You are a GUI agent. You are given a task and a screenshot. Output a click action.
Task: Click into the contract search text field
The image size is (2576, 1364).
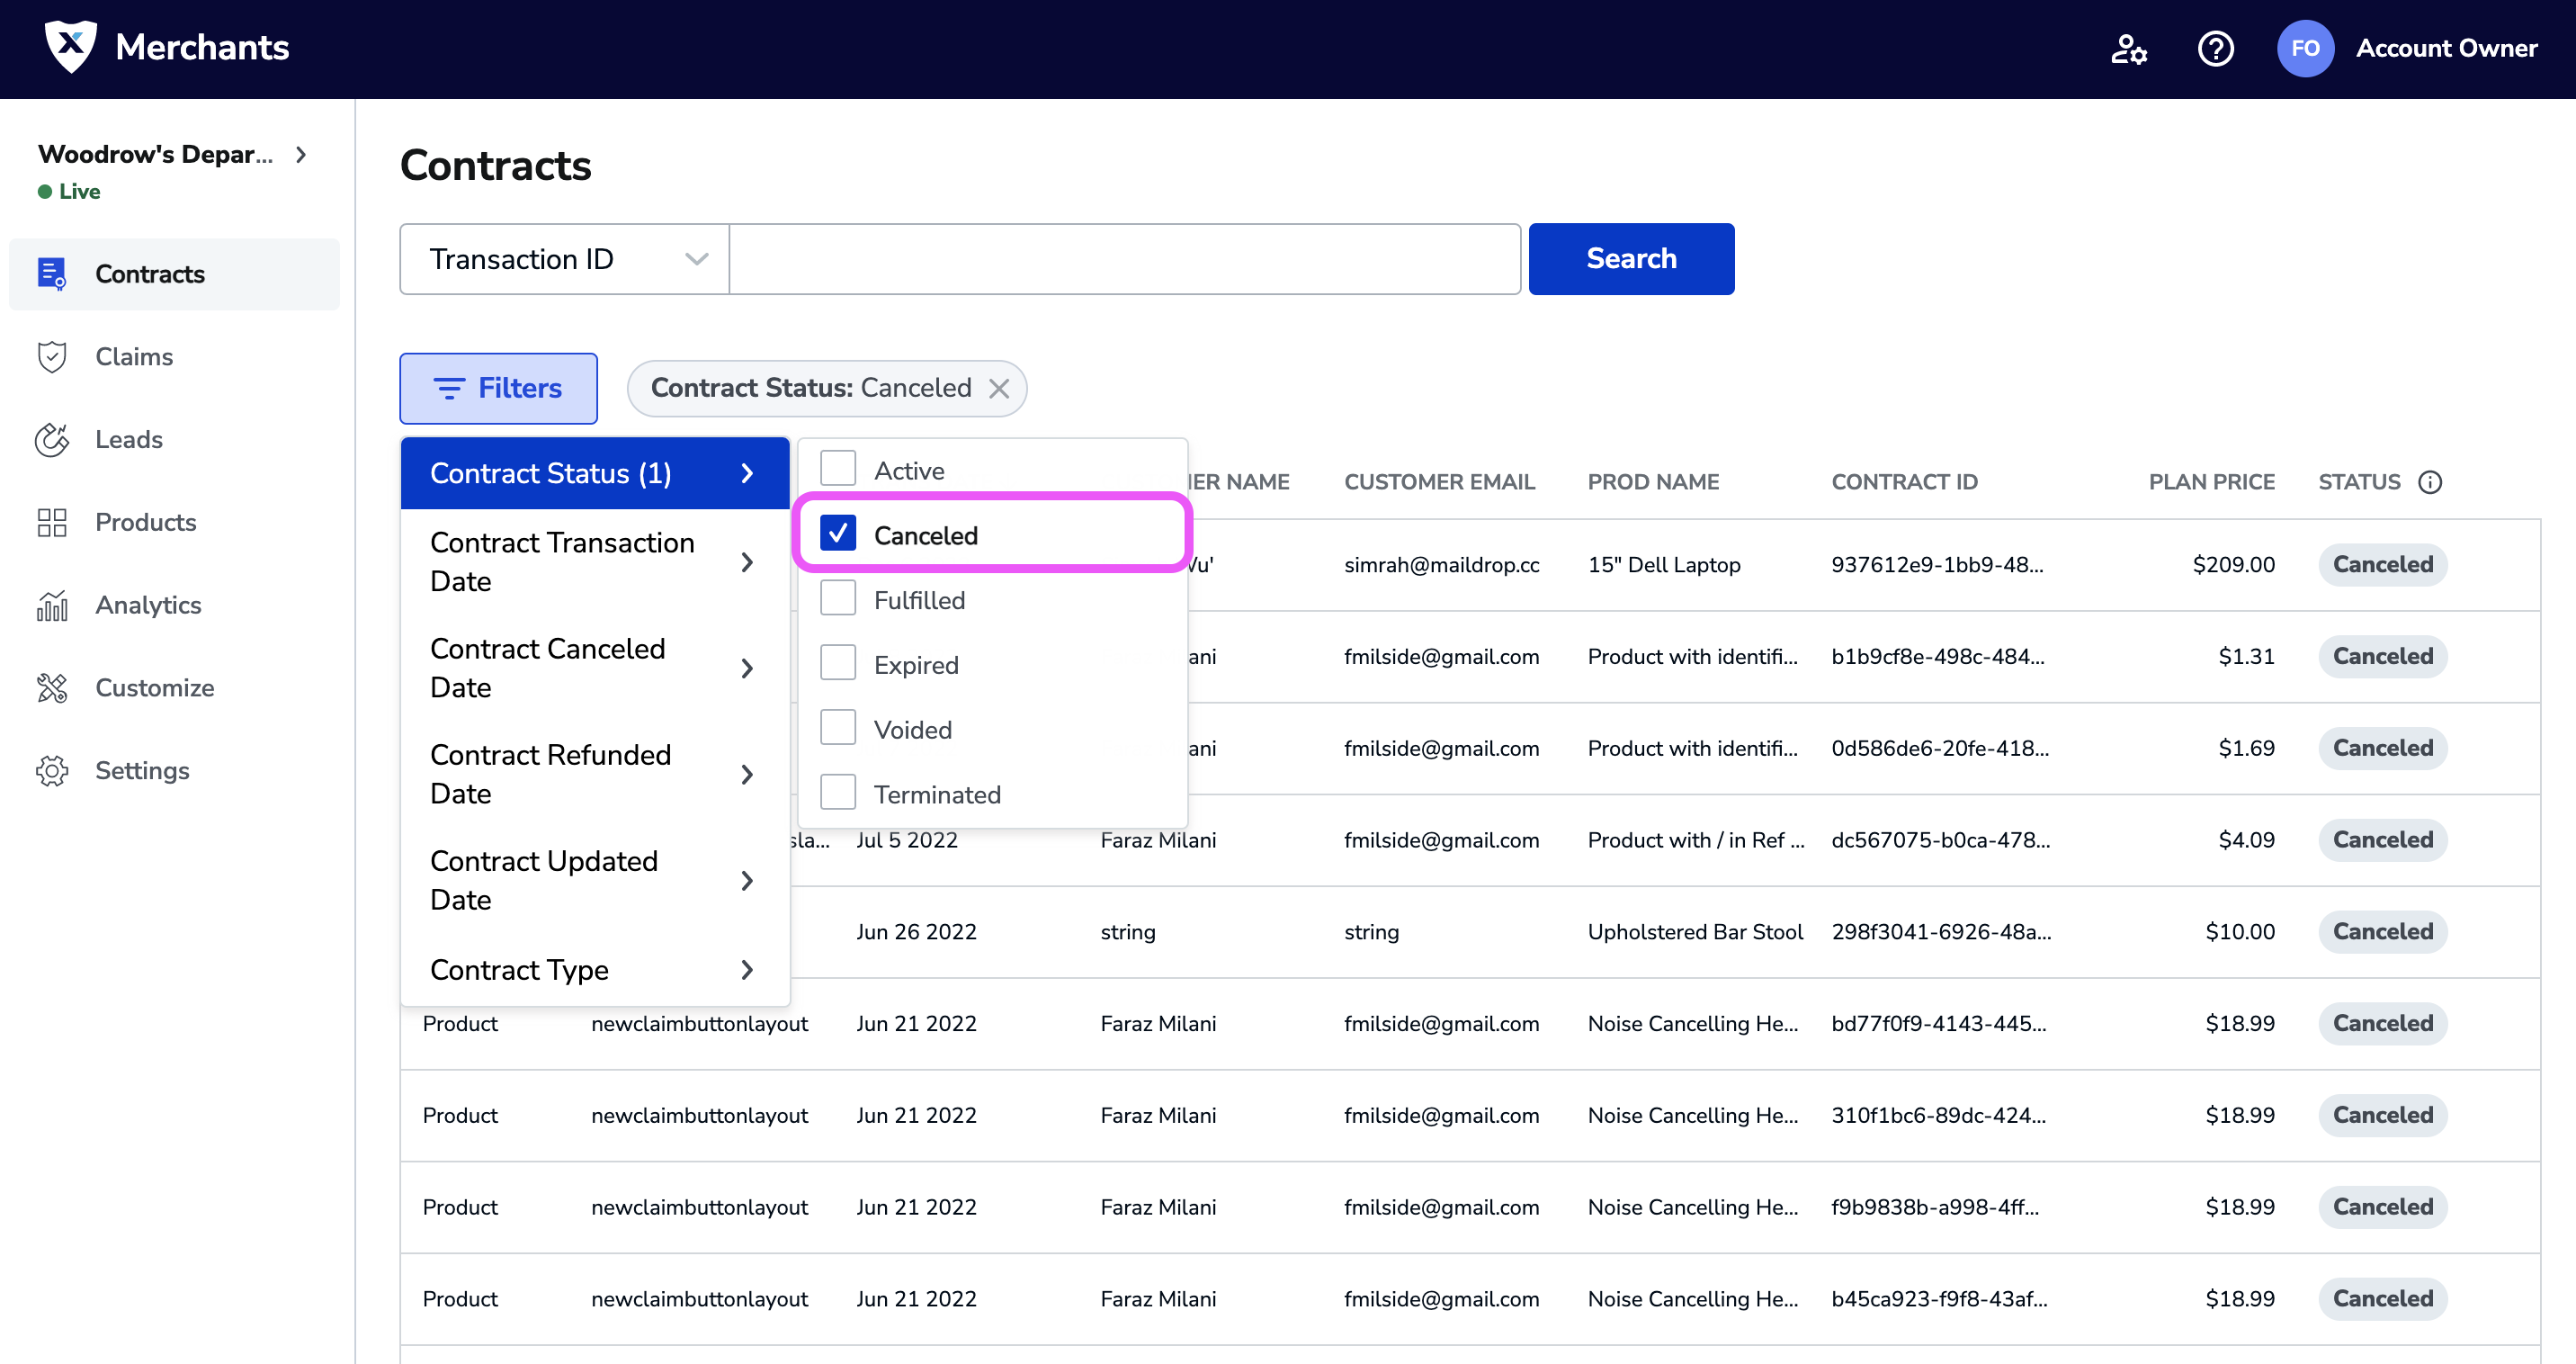click(1124, 259)
